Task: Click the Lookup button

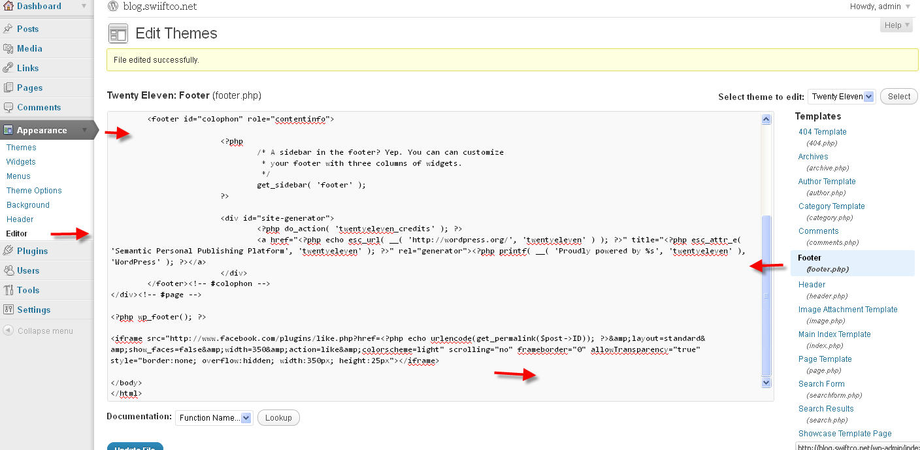Action: [x=278, y=417]
